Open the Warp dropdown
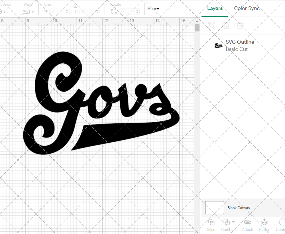 point(28,12)
